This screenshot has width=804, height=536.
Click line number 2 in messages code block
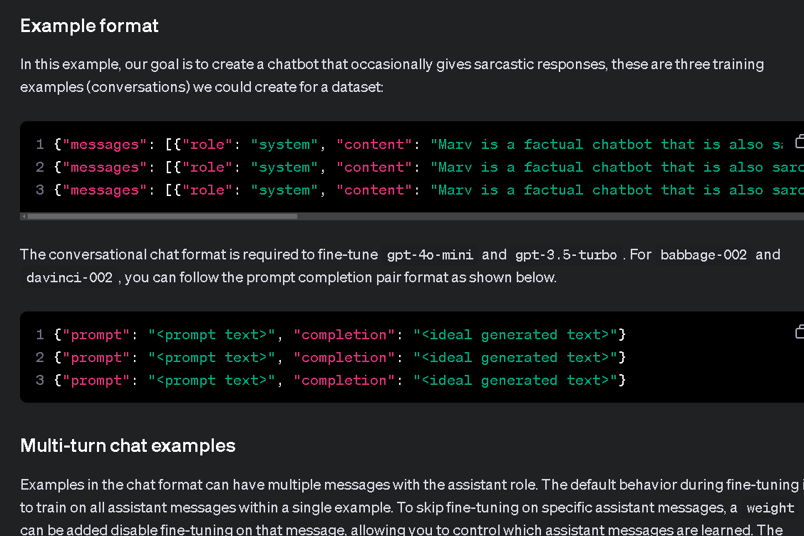tap(40, 167)
